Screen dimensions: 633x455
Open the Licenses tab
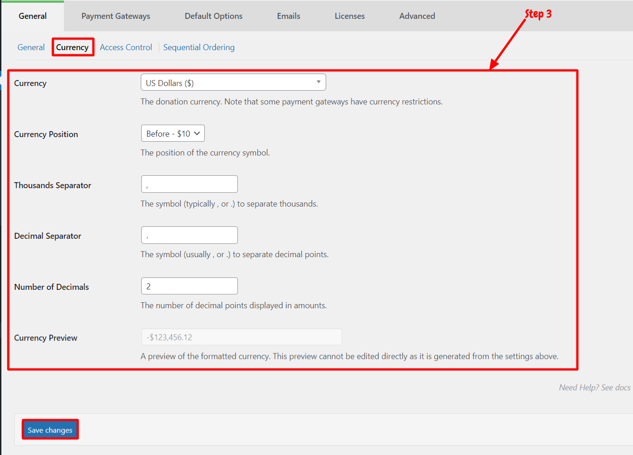click(x=350, y=16)
